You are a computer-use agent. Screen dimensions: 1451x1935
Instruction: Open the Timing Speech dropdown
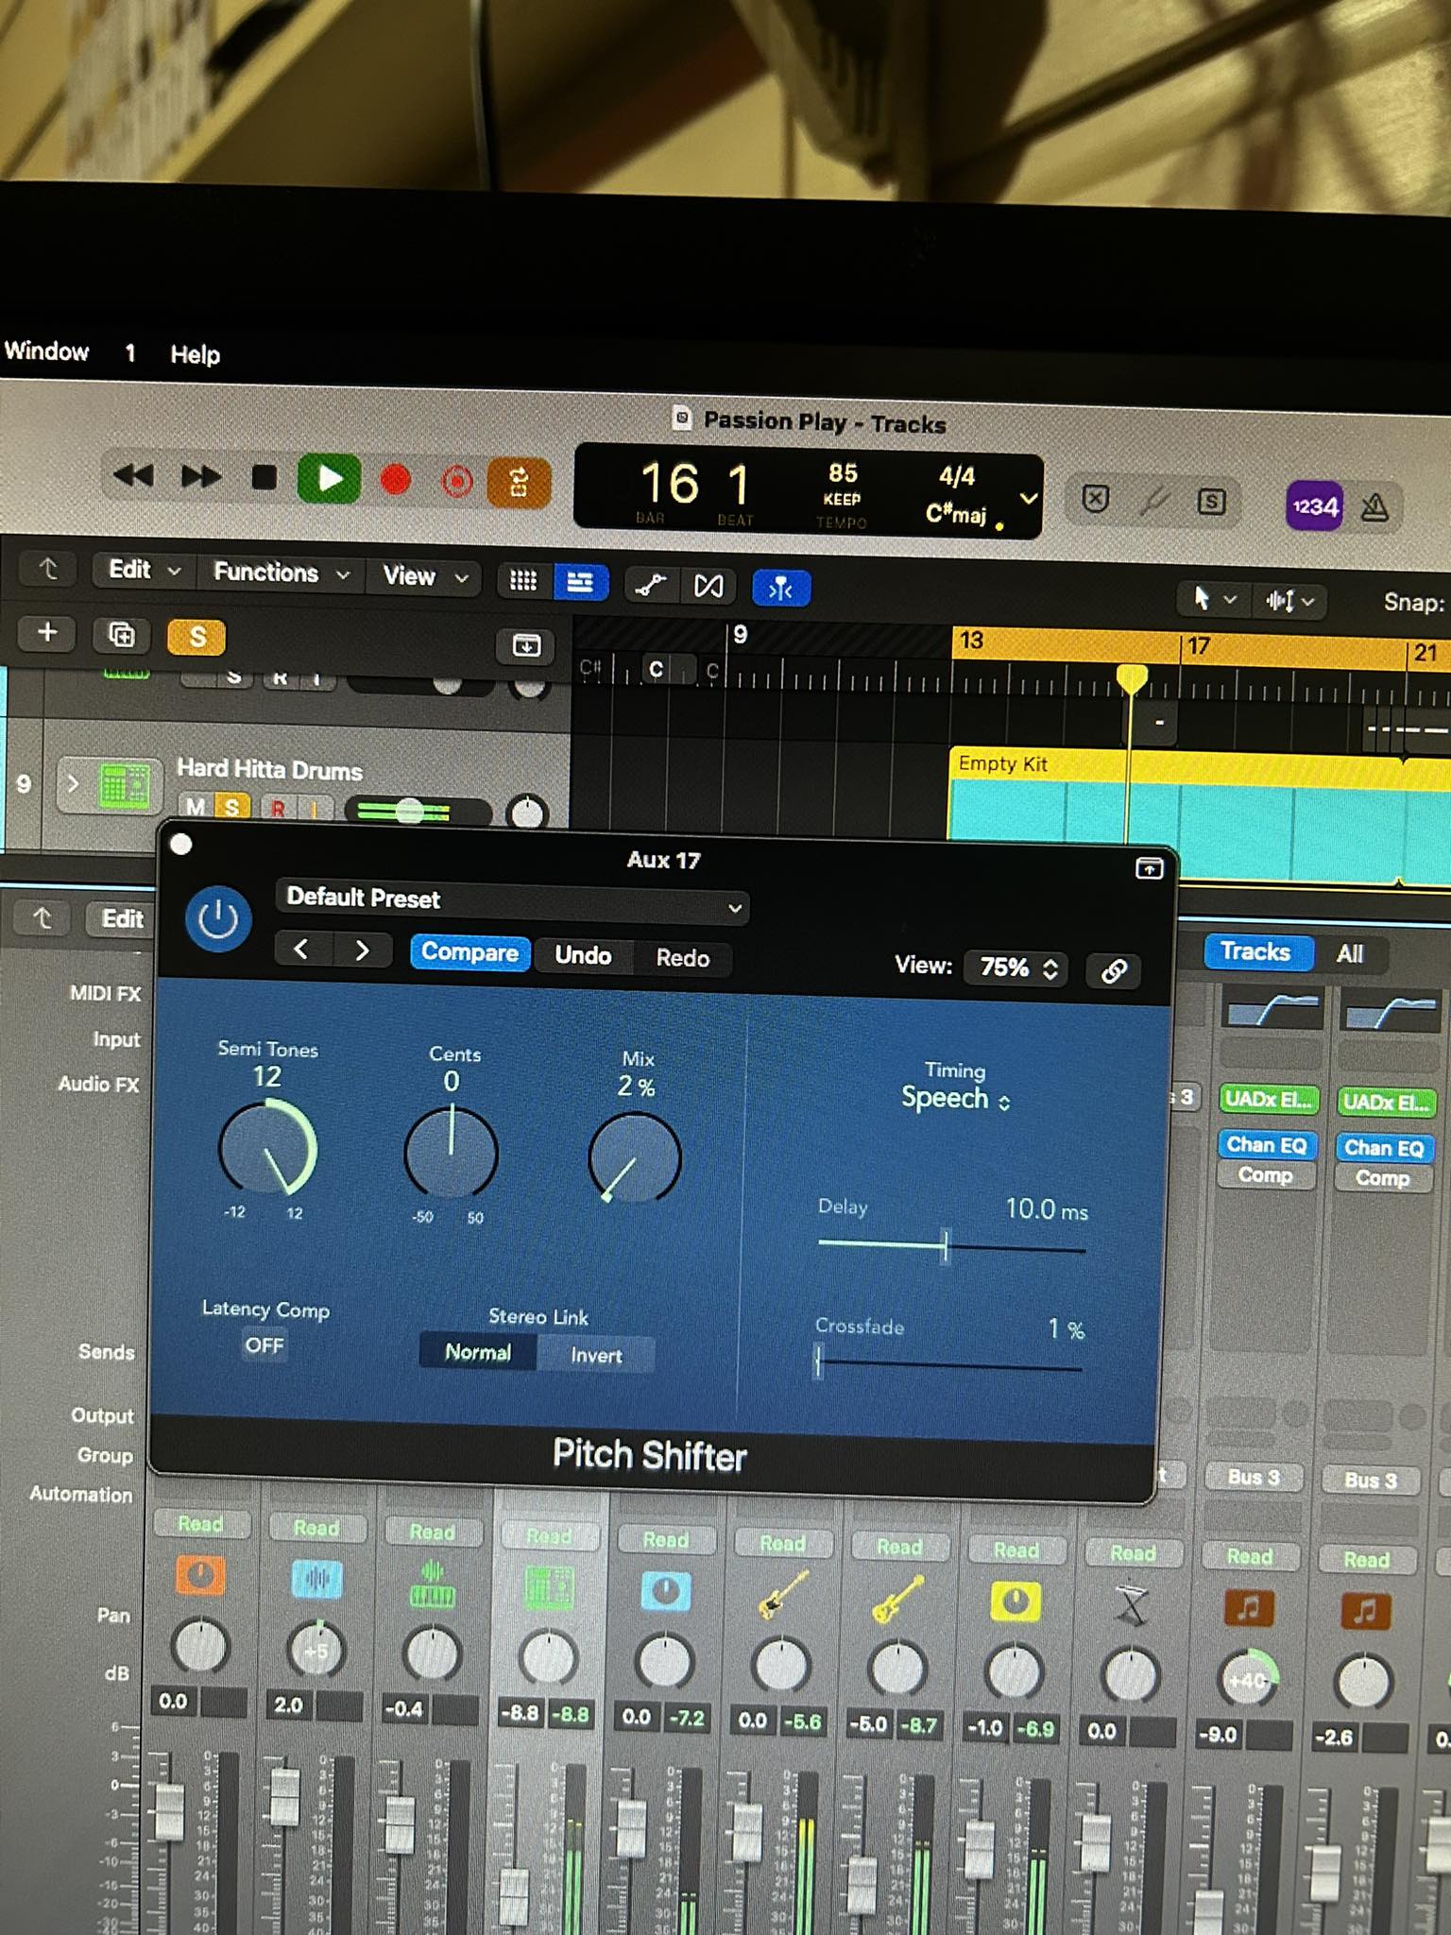pyautogui.click(x=955, y=1099)
